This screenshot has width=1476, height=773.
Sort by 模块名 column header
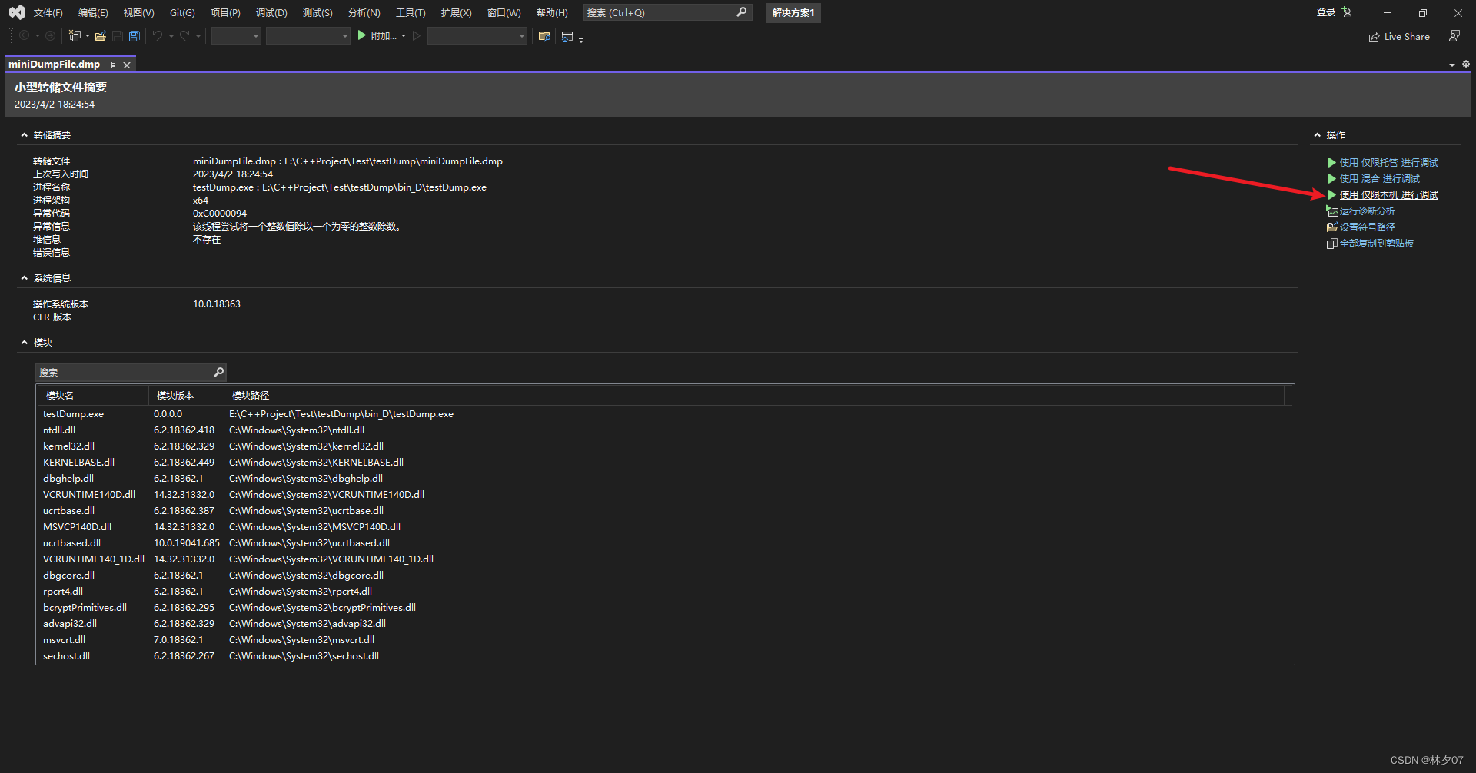click(x=92, y=396)
